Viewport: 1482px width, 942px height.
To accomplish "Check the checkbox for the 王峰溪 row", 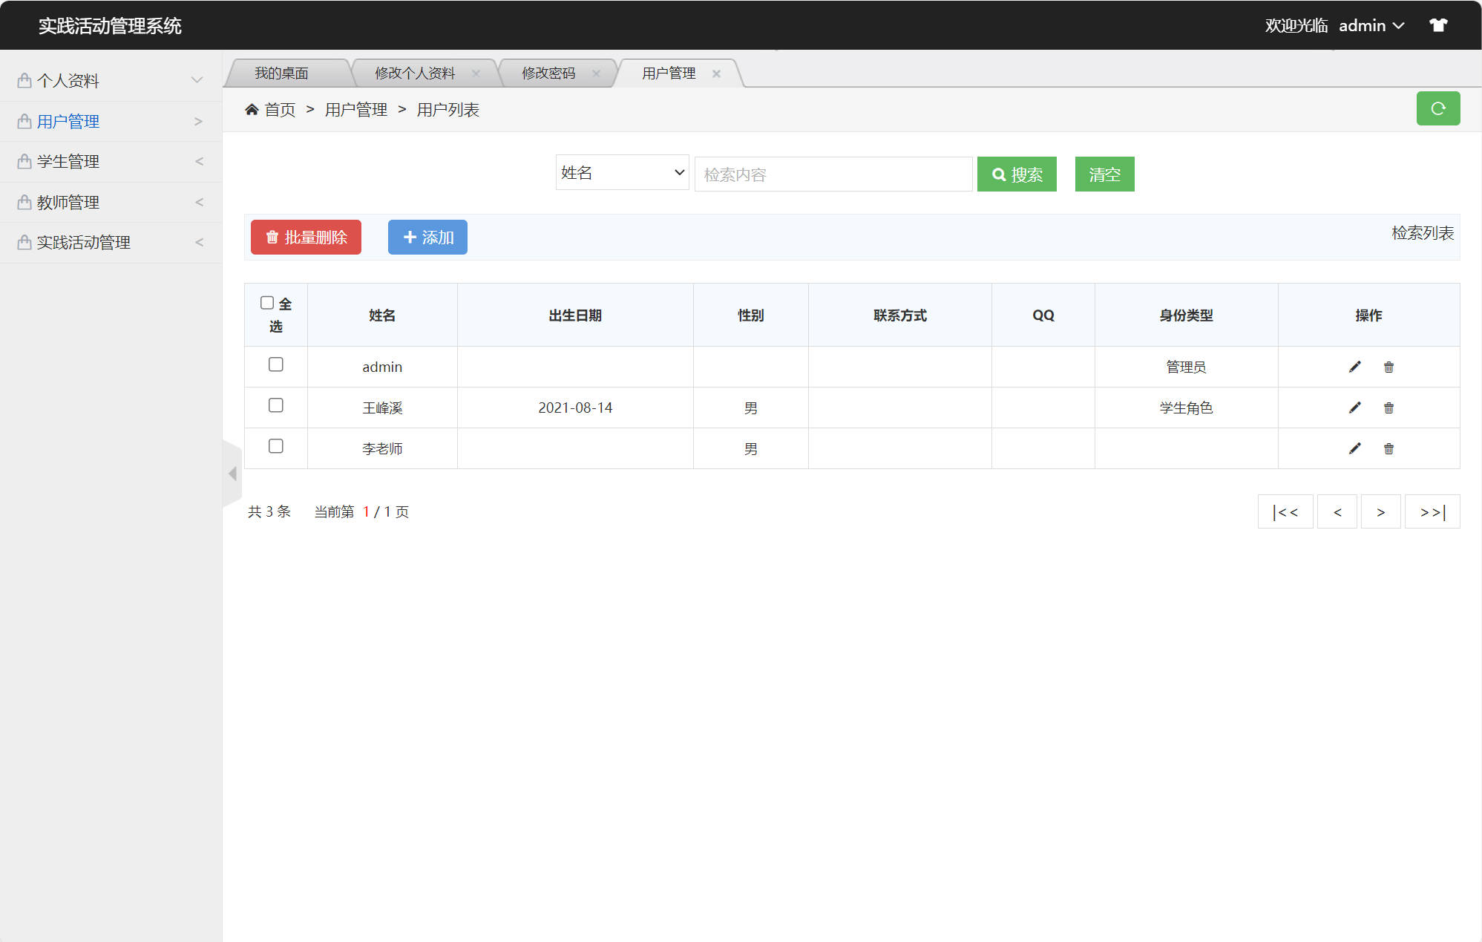I will point(276,406).
